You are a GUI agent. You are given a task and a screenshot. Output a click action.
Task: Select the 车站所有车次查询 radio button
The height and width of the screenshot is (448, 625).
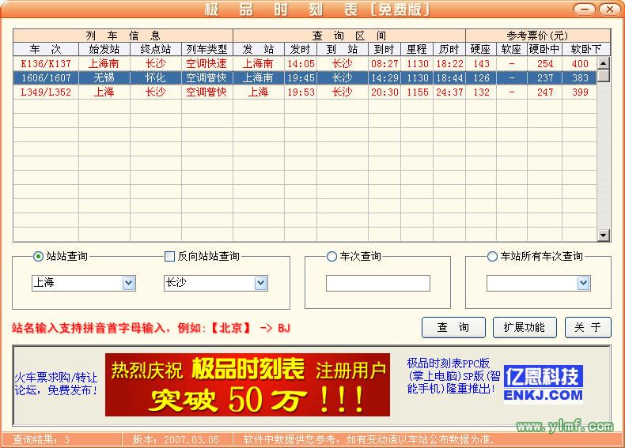click(x=492, y=257)
